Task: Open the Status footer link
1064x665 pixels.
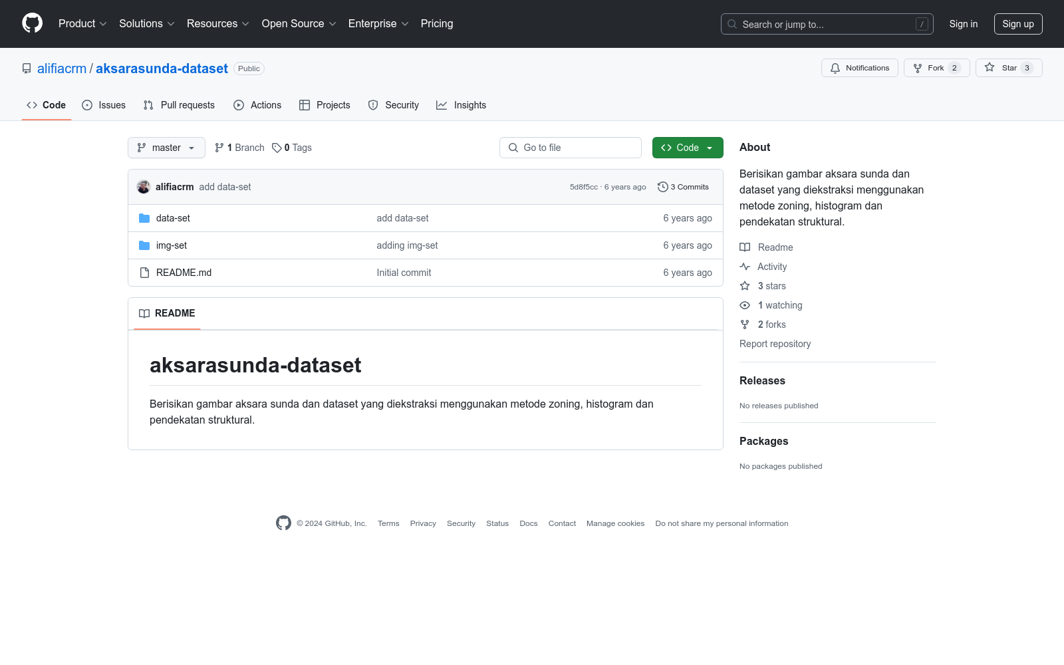Action: (x=497, y=523)
